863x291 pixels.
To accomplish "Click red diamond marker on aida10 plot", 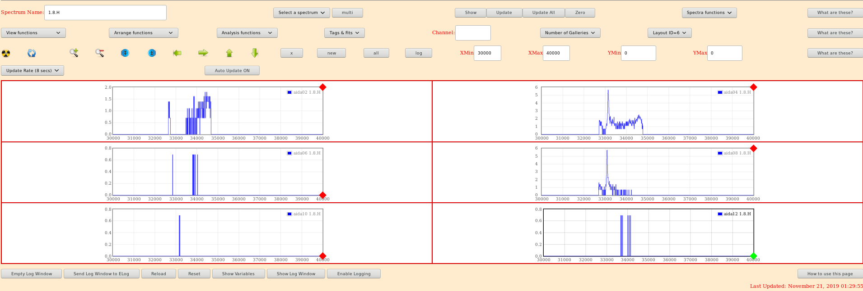I will (322, 256).
